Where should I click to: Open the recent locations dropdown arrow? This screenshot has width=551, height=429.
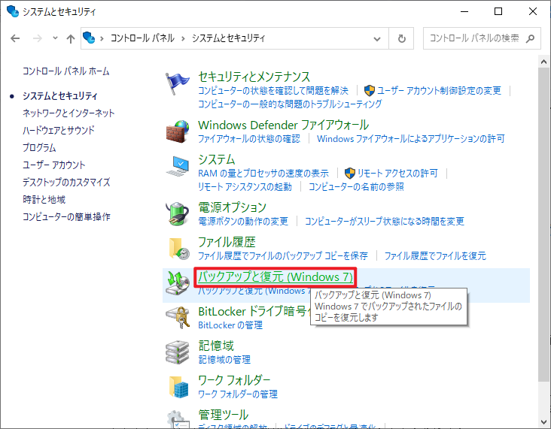(x=55, y=38)
